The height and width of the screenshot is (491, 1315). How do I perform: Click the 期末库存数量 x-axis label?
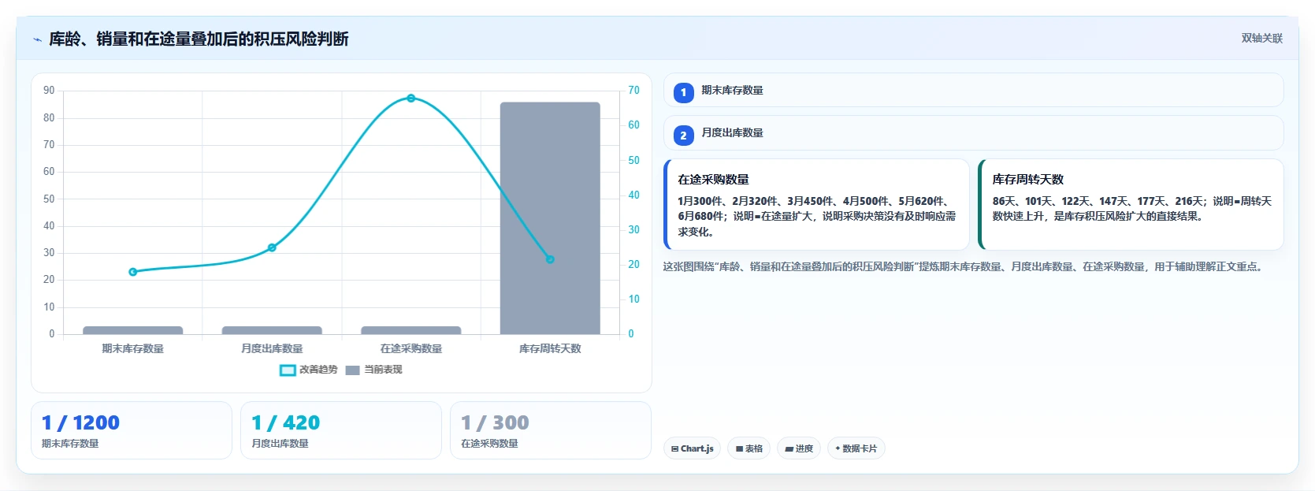coord(133,348)
